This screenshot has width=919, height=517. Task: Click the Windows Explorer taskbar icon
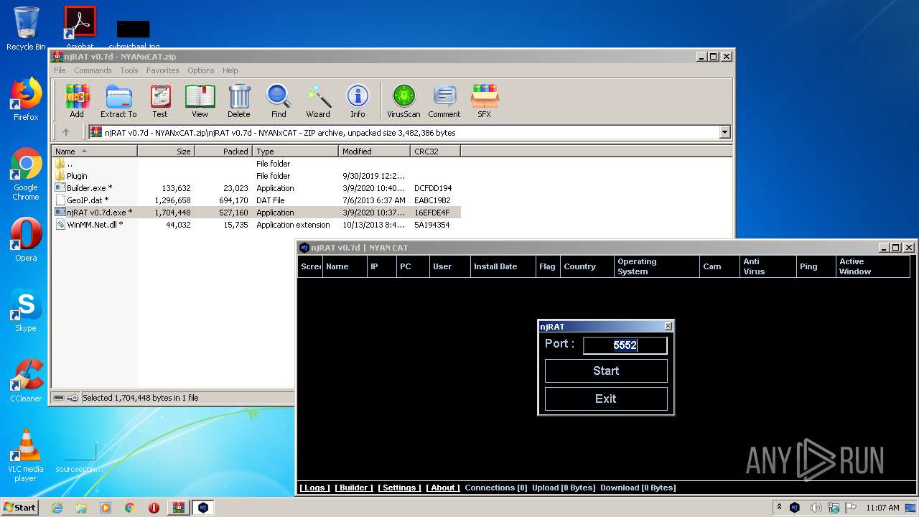click(x=81, y=508)
